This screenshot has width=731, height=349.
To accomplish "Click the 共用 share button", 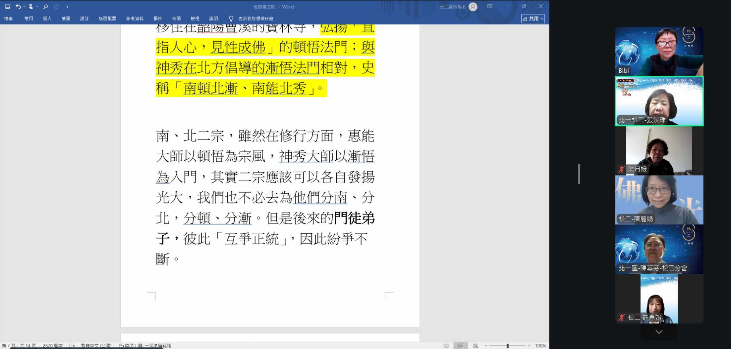I will pos(533,19).
